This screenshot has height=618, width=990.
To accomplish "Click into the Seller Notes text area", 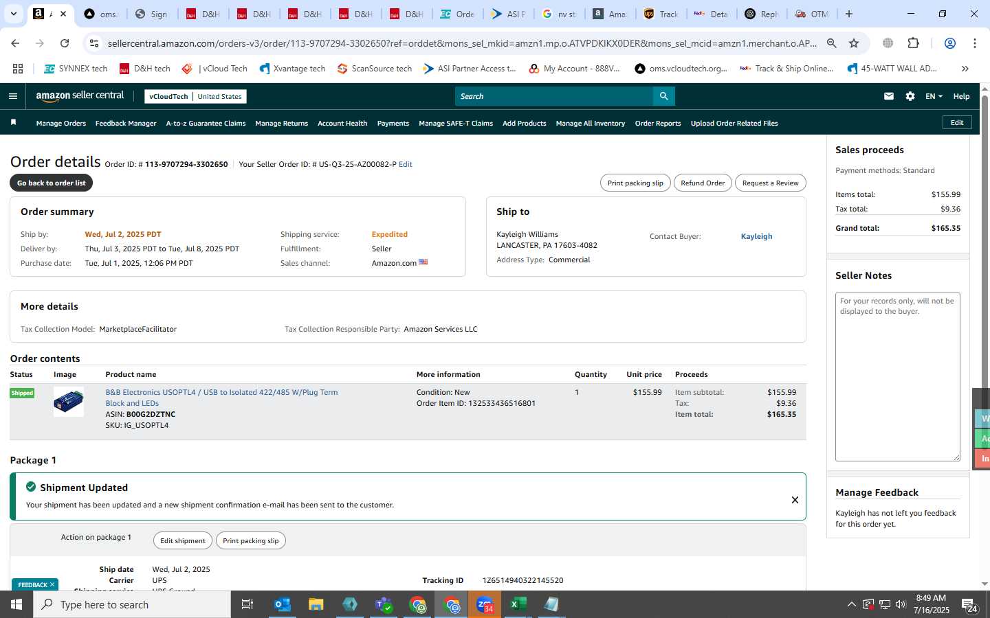I will coord(898,377).
